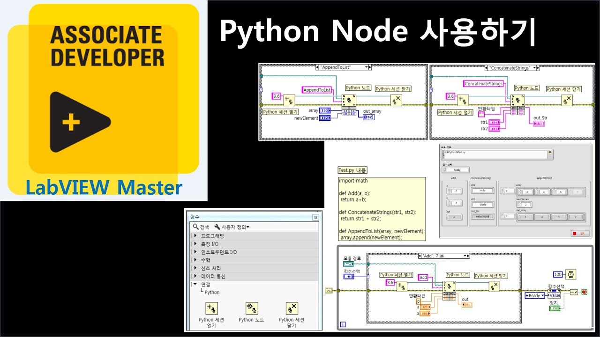Click the 함수선택 enum terminal on the left
The image size is (600, 337).
click(349, 277)
